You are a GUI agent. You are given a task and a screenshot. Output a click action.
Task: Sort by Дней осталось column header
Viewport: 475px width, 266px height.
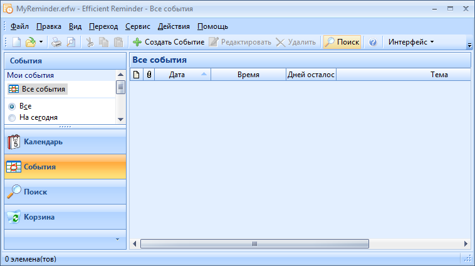(x=311, y=75)
